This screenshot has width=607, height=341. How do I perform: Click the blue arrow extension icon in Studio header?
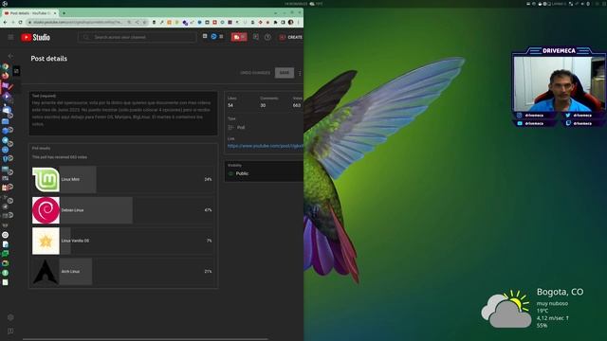pos(213,36)
